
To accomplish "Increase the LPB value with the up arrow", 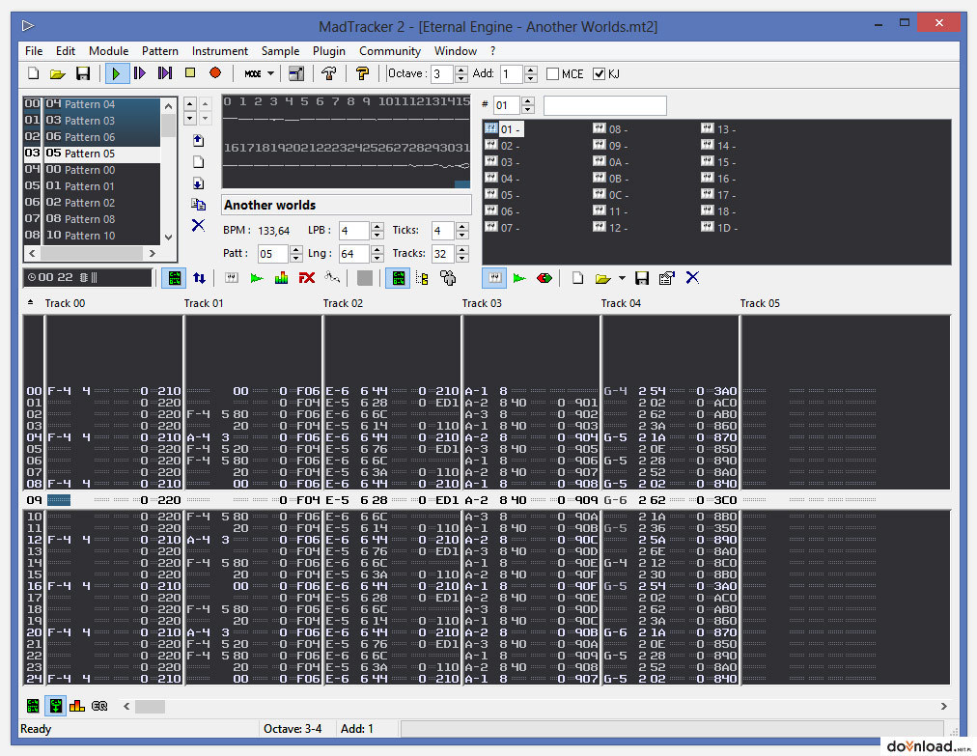I will pyautogui.click(x=377, y=226).
